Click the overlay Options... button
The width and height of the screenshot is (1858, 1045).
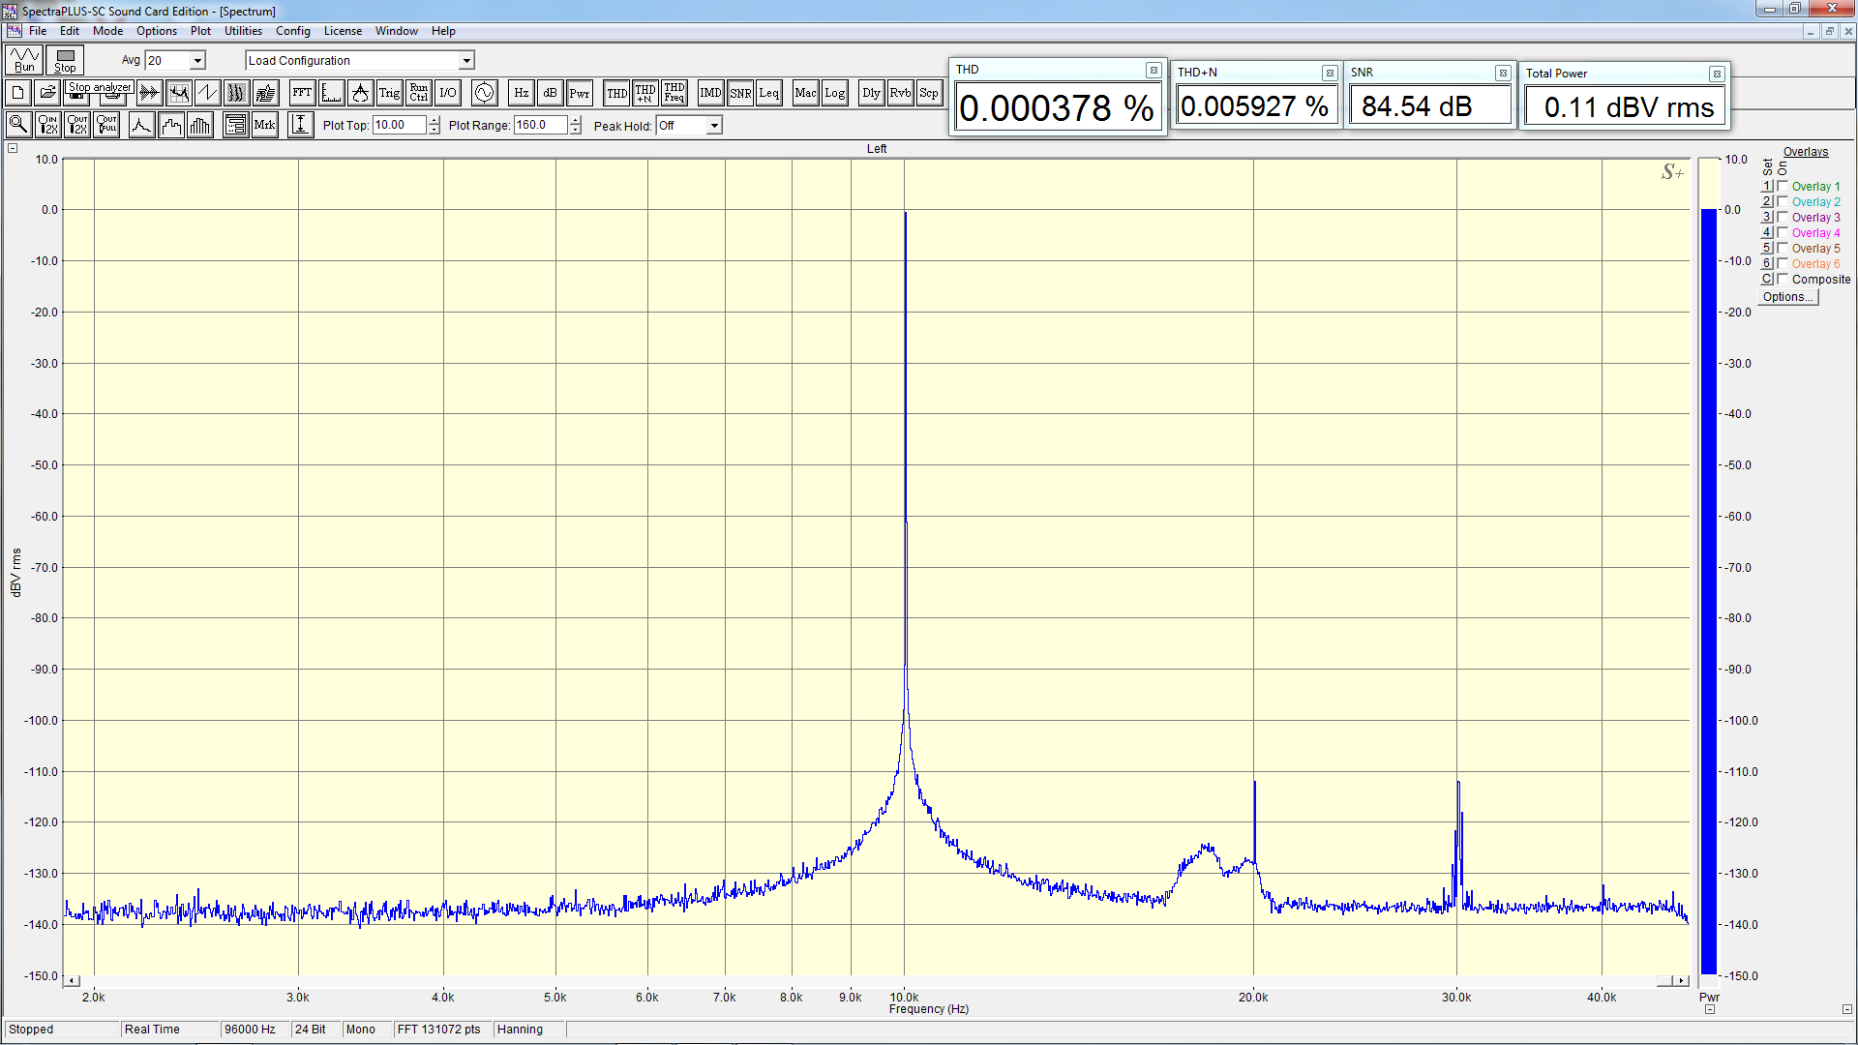tap(1787, 297)
